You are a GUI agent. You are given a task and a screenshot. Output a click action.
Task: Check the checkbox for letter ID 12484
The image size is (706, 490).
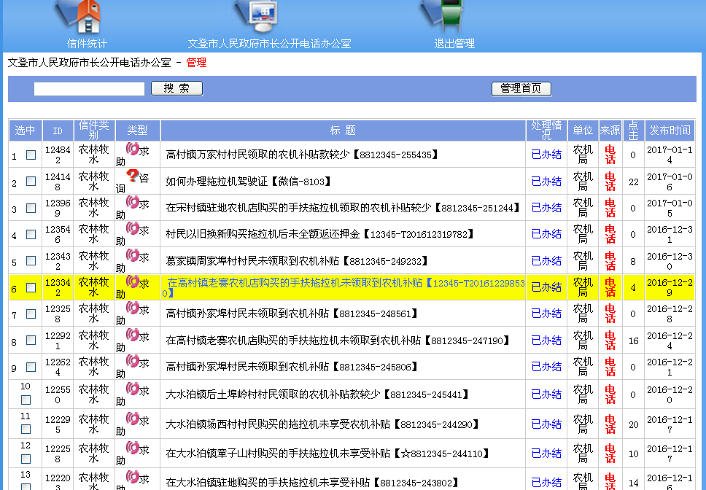point(30,155)
